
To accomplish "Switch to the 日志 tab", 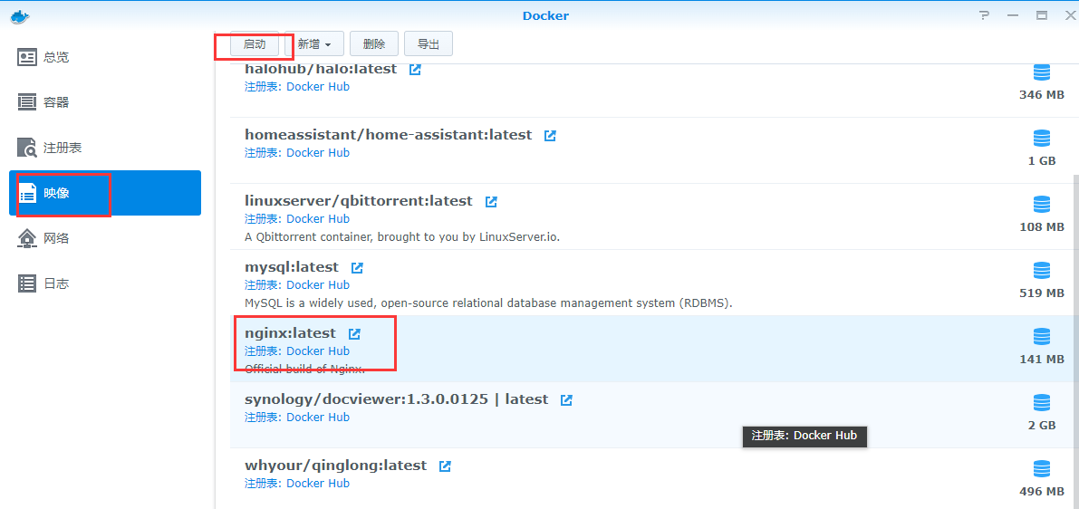I will 104,283.
